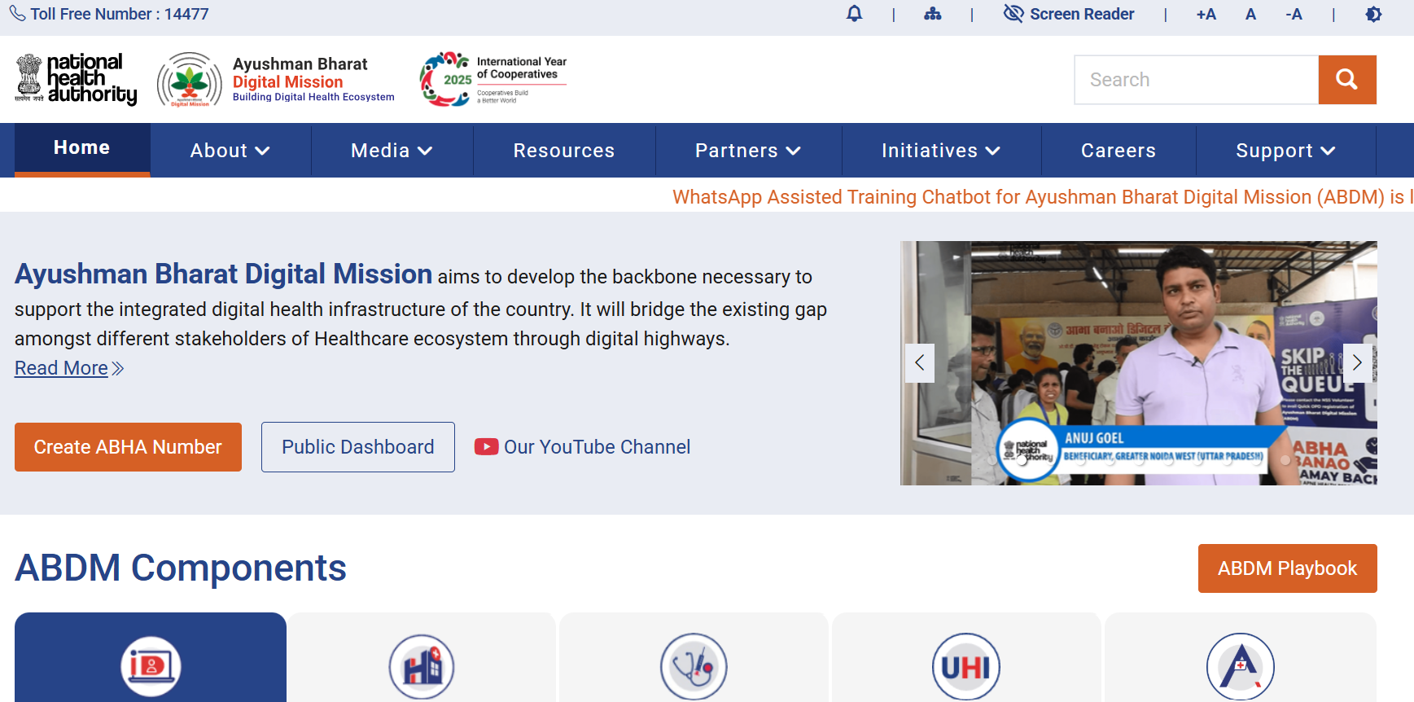Click the red YouTube play icon
This screenshot has width=1414, height=702.
487,447
